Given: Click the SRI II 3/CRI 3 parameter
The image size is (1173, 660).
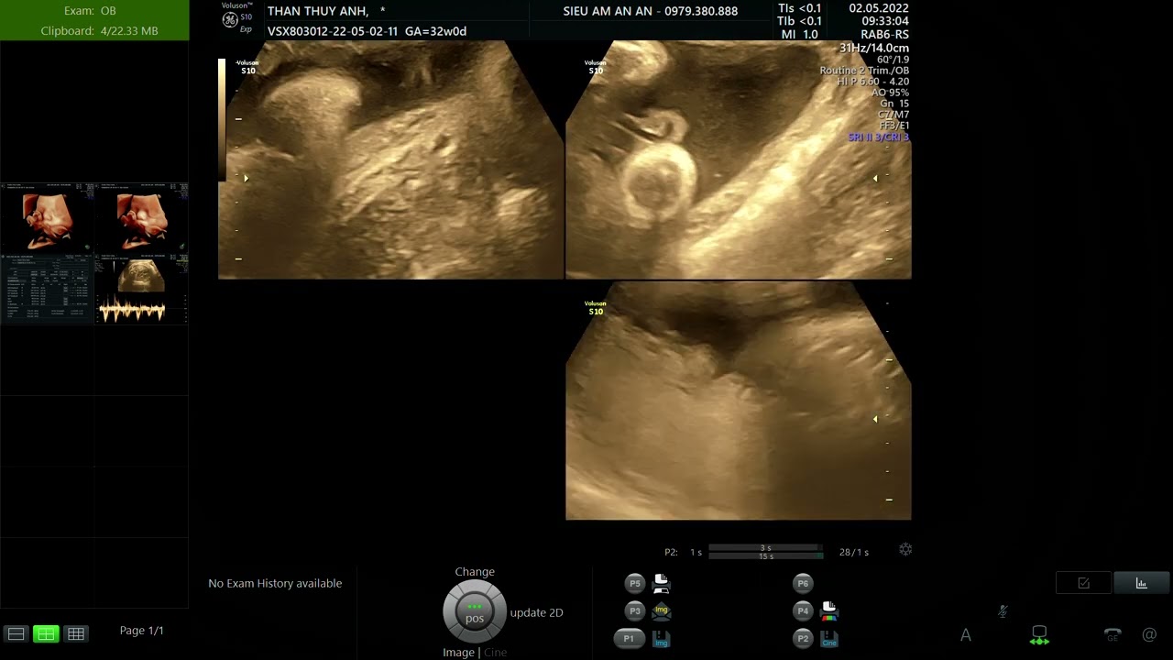Looking at the screenshot, I should point(879,137).
